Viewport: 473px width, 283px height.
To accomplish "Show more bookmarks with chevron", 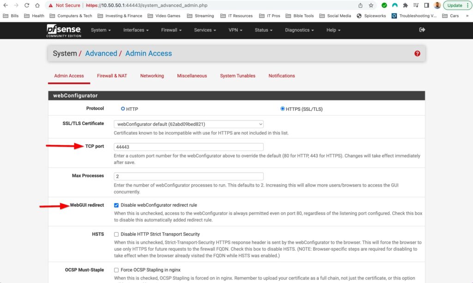I will (467, 16).
